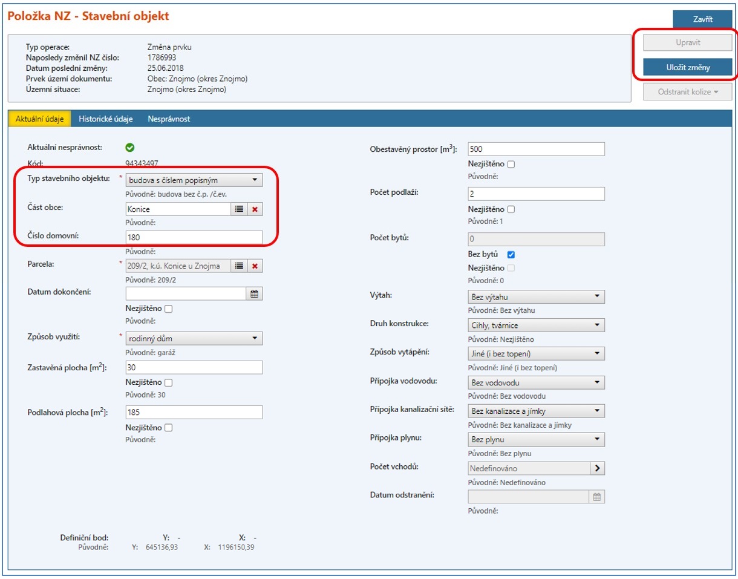Uncheck the Bez bytů checkbox
738x579 pixels.
(511, 255)
